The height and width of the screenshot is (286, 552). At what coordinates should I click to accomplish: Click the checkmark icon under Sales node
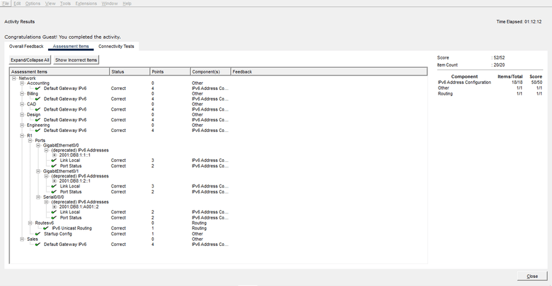[39, 245]
